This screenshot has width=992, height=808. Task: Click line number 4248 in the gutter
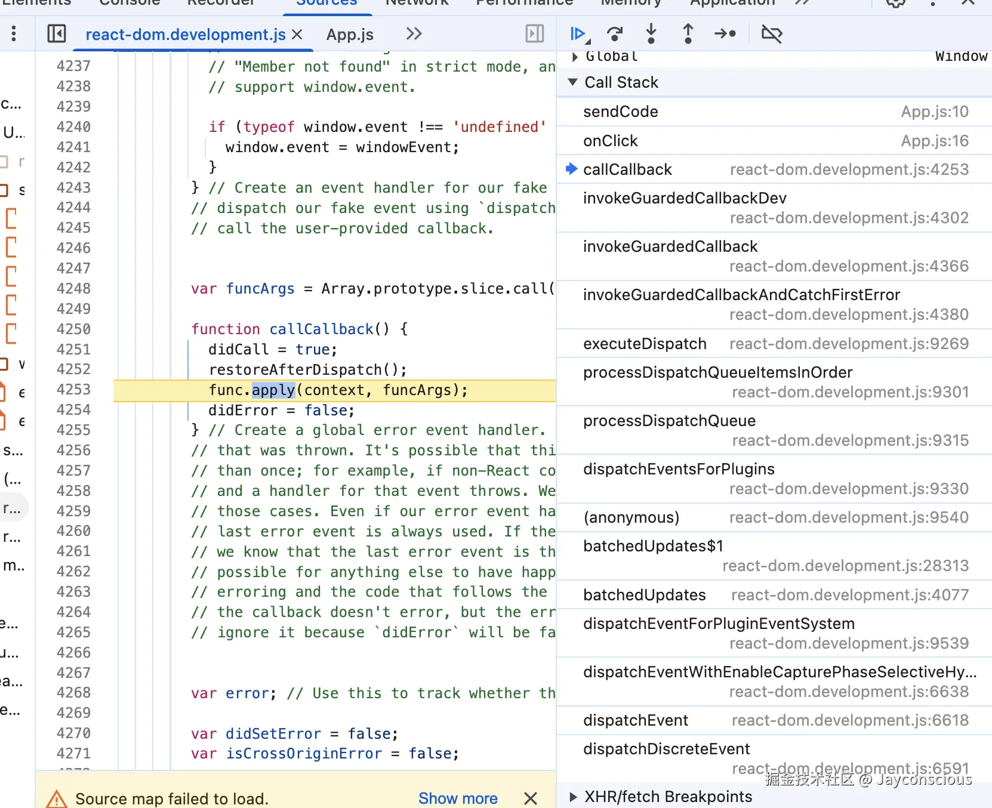pos(73,289)
